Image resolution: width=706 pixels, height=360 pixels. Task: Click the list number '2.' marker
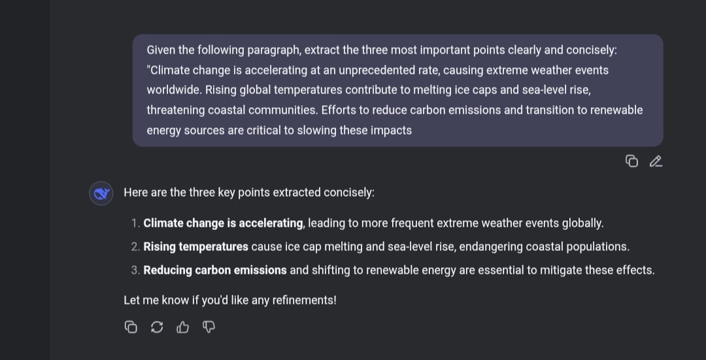(x=136, y=247)
